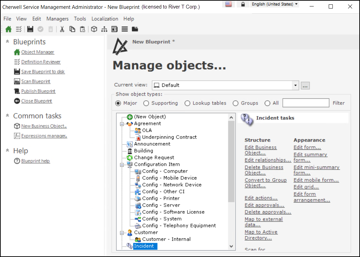The image size is (360, 257).
Task: Open the Localization menu
Action: pyautogui.click(x=105, y=19)
